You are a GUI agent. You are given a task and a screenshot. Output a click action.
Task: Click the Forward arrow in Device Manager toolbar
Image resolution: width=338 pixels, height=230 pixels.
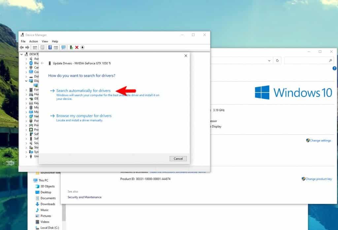coord(27,48)
